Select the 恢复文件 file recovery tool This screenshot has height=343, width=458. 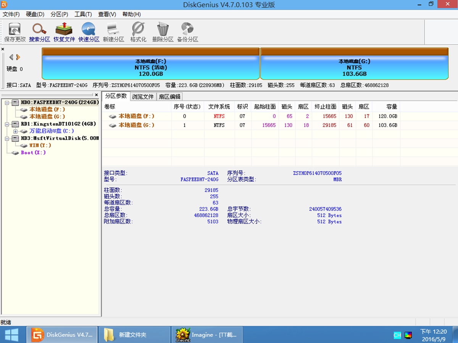tap(64, 31)
